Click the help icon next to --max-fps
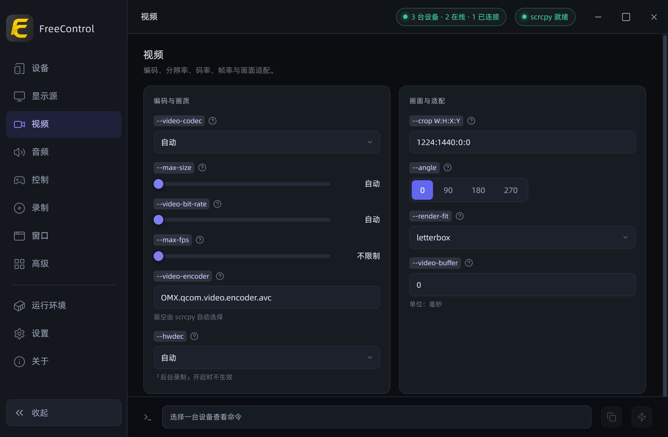The width and height of the screenshot is (668, 437). tap(200, 240)
